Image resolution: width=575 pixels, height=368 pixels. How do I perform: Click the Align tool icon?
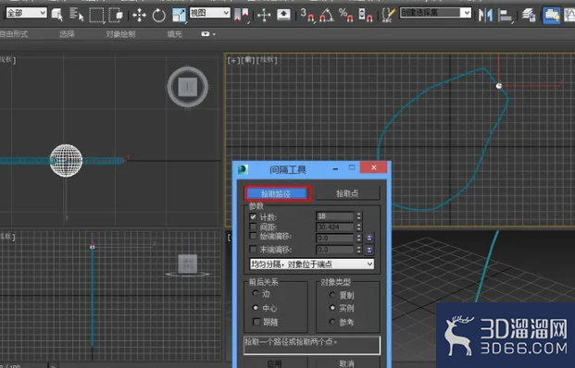pos(506,16)
